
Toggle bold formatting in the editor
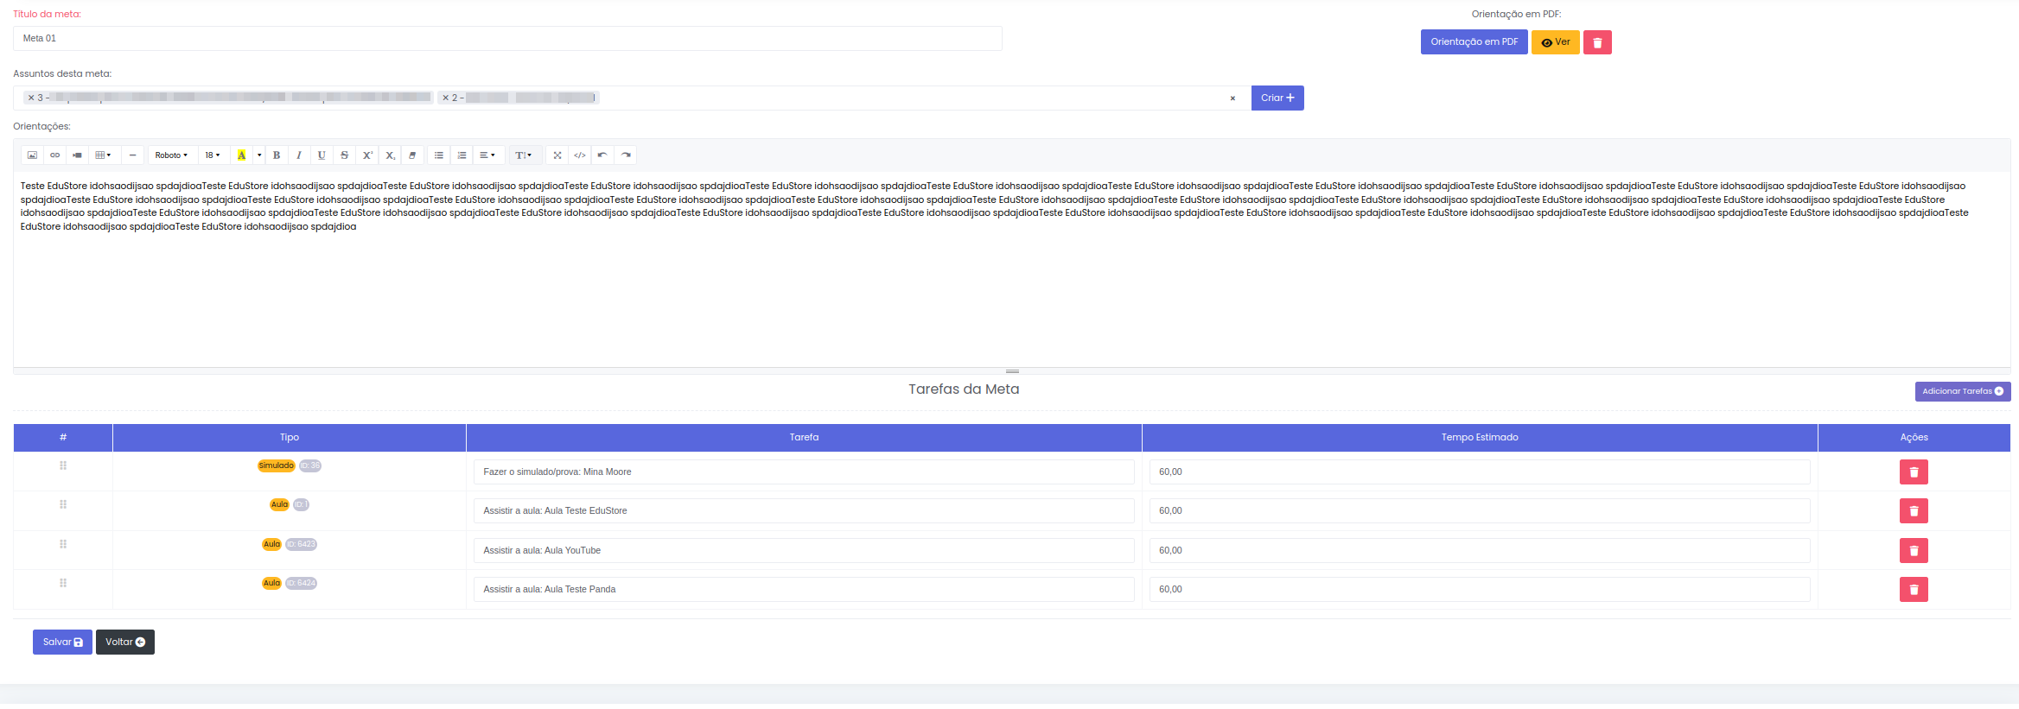[277, 155]
